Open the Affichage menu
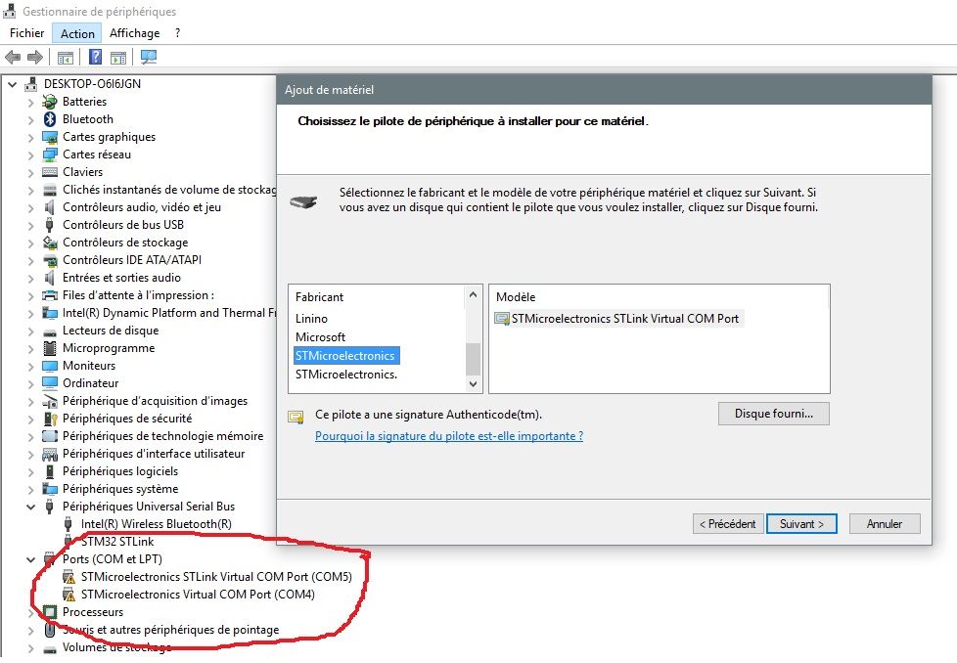 click(x=134, y=33)
